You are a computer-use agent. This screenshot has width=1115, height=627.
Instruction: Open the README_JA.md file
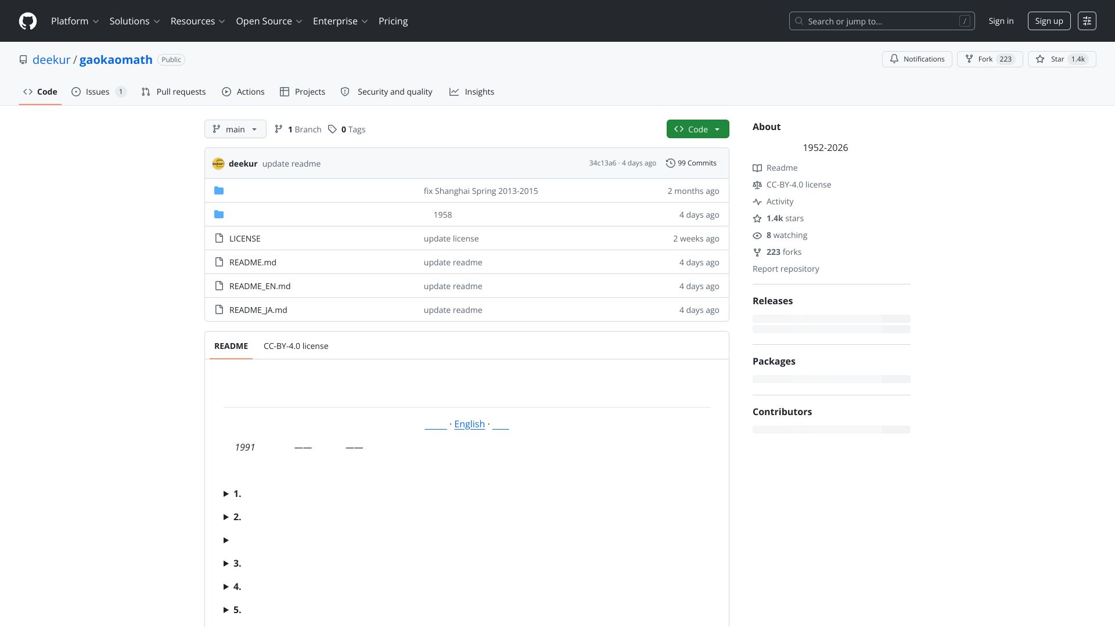click(258, 310)
